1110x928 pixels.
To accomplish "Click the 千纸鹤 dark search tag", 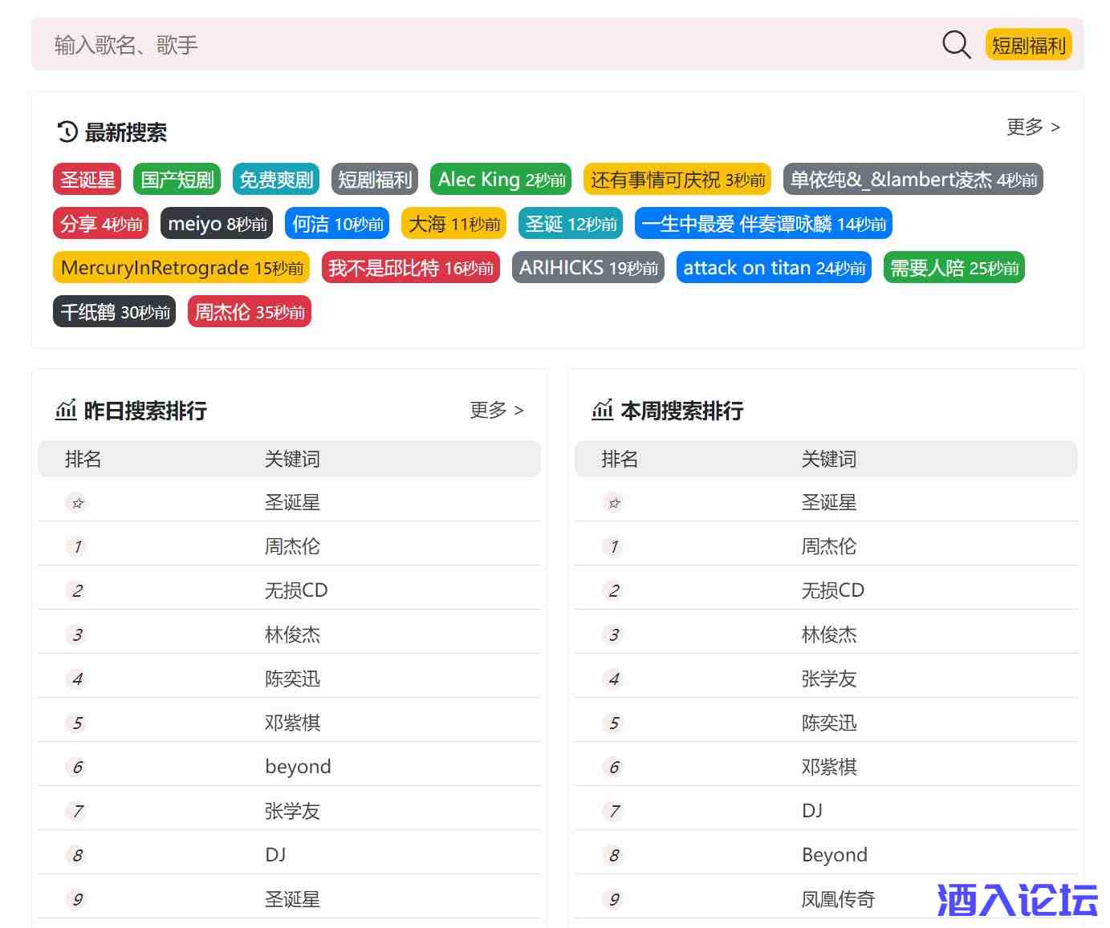I will (115, 312).
